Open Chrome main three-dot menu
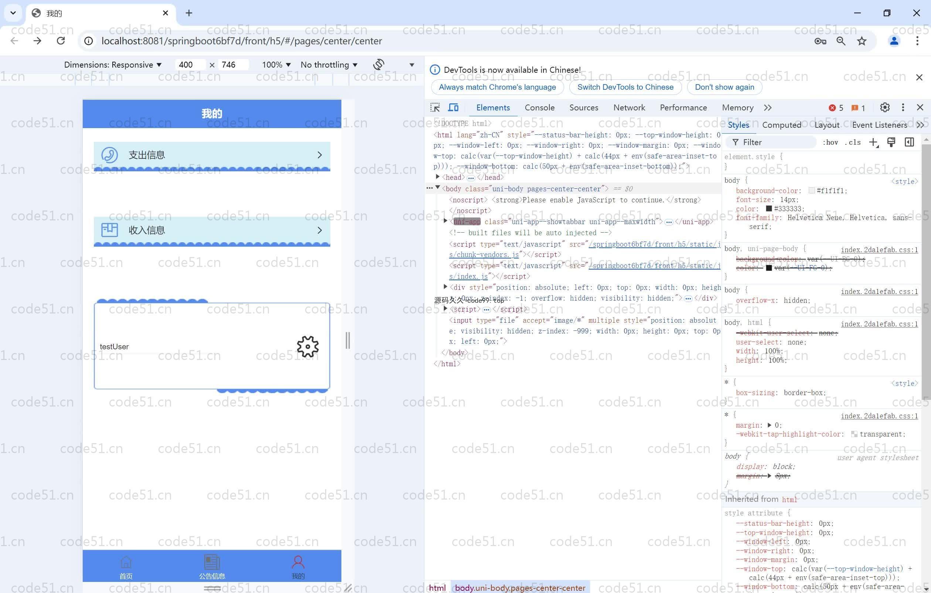The image size is (931, 593). click(917, 41)
